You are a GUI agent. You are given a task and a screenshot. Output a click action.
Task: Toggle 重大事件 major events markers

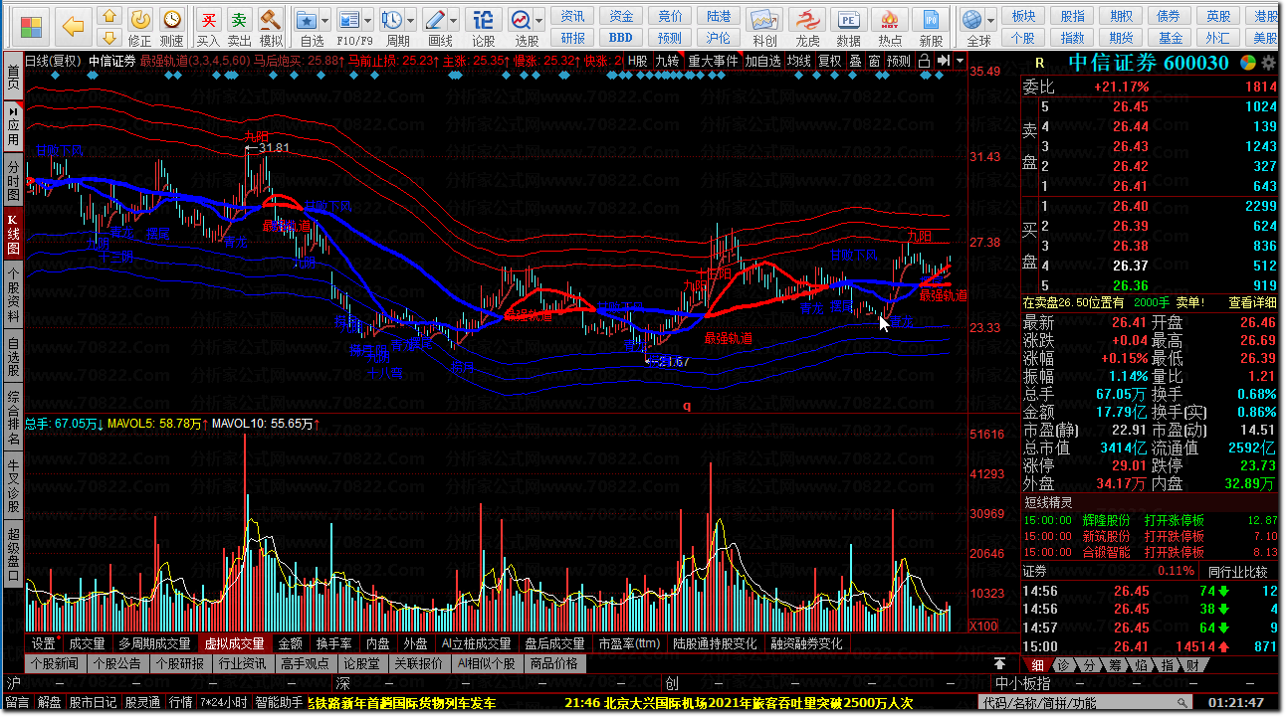tap(713, 60)
